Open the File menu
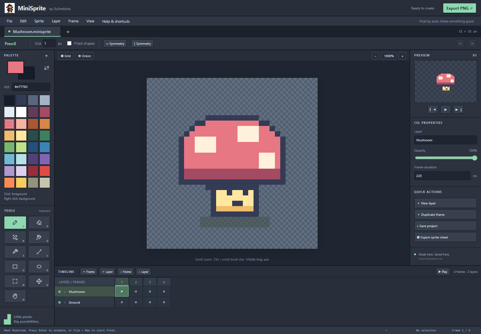Screen dimensions: 481x334 pos(9,21)
